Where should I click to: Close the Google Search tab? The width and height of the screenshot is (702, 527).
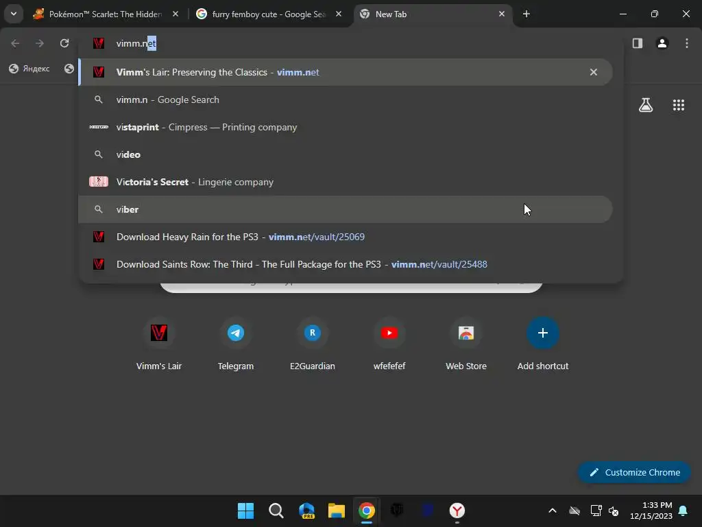tap(339, 14)
